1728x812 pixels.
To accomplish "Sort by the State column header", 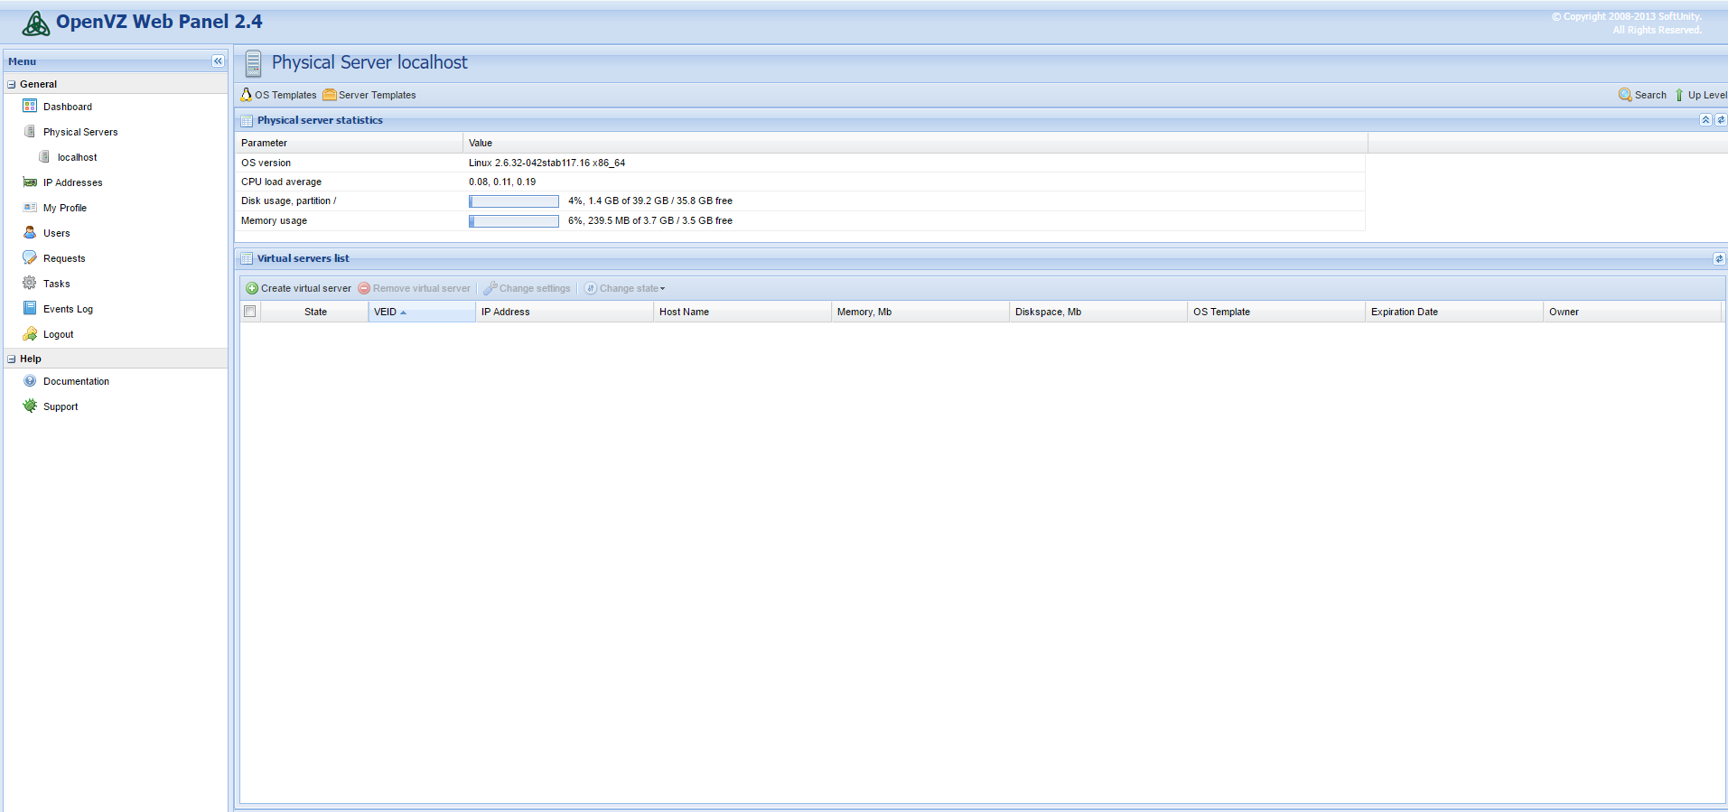I will pyautogui.click(x=315, y=312).
